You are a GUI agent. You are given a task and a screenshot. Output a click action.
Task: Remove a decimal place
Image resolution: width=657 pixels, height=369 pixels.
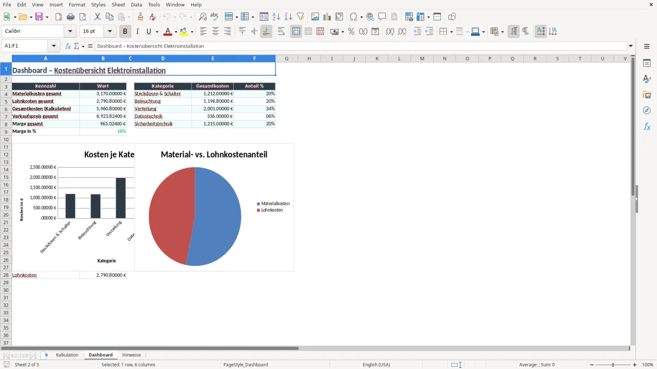(402, 32)
